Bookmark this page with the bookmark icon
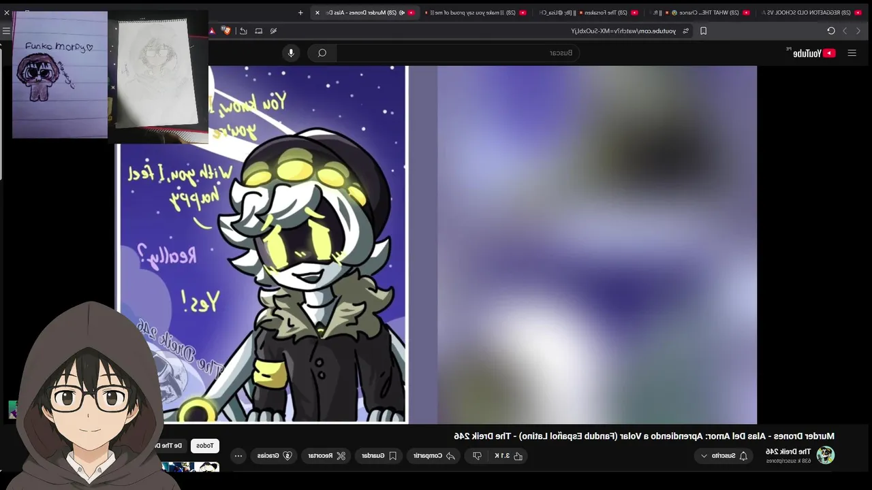 pos(703,31)
